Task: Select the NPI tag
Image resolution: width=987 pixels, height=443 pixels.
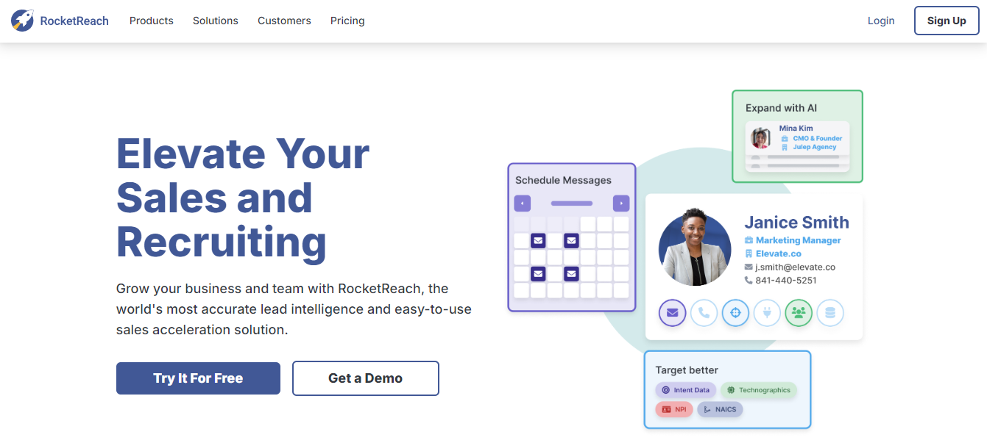Action: 674,409
